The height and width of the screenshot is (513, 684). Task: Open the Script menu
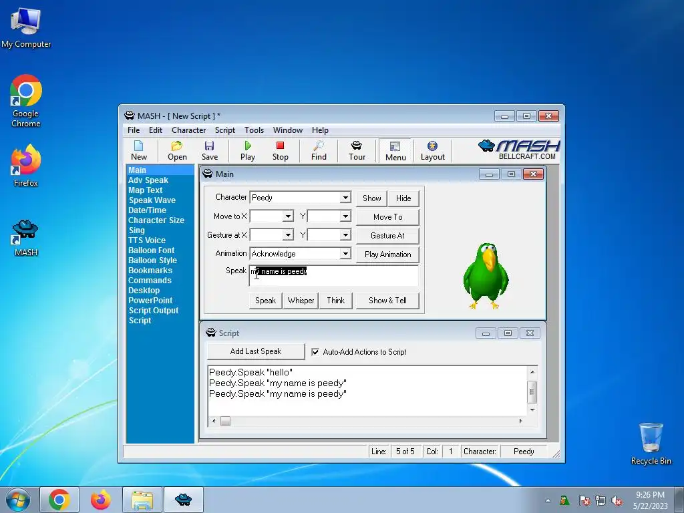[224, 130]
